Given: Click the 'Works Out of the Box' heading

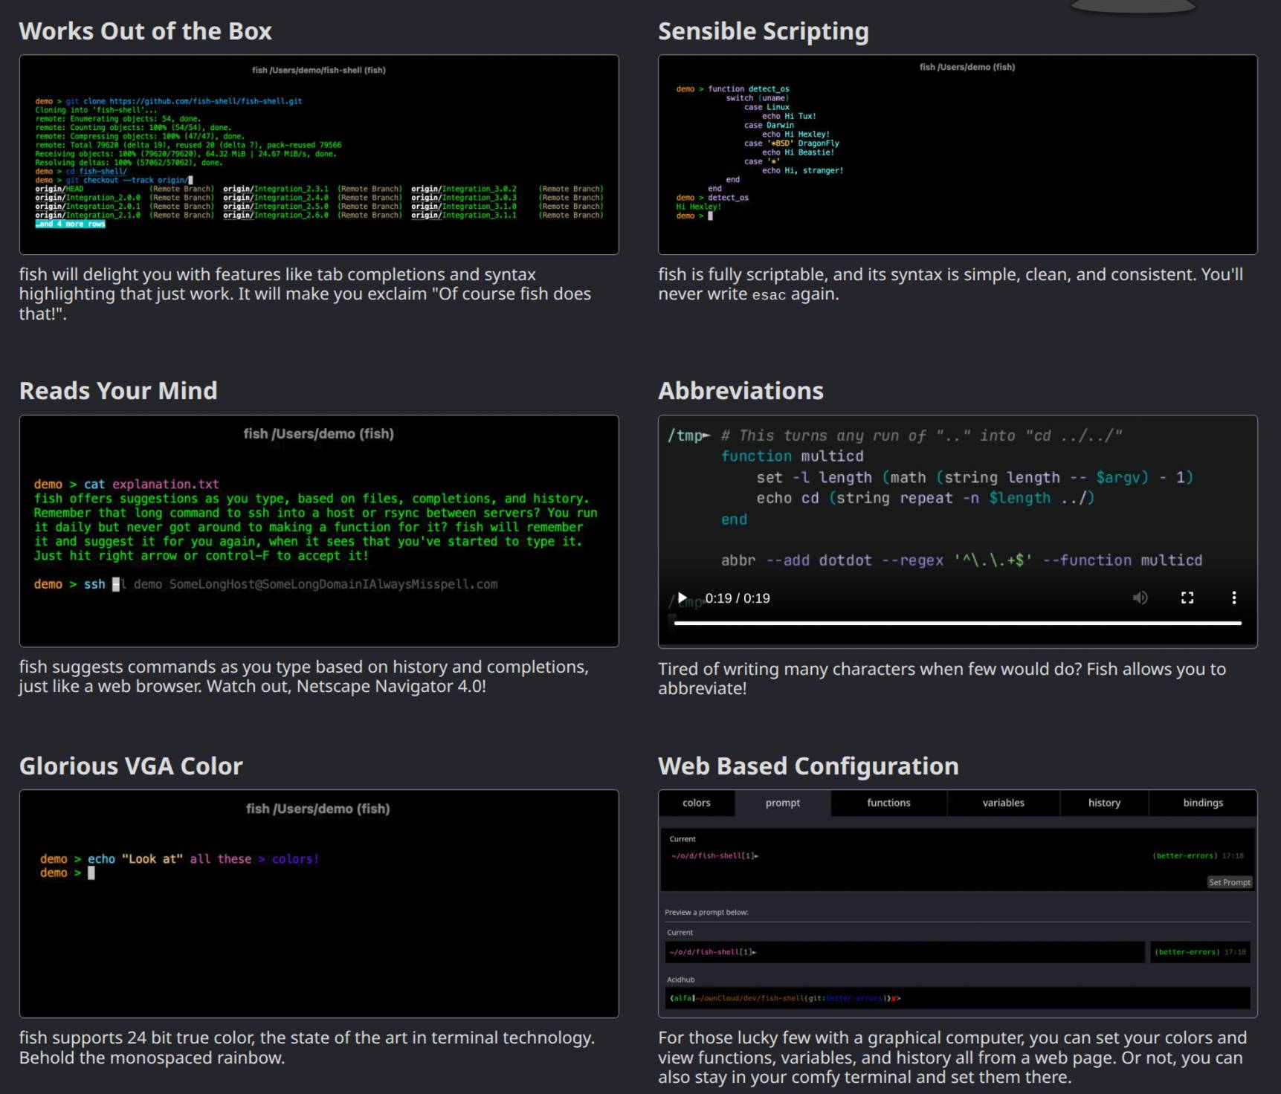Looking at the screenshot, I should coord(146,31).
